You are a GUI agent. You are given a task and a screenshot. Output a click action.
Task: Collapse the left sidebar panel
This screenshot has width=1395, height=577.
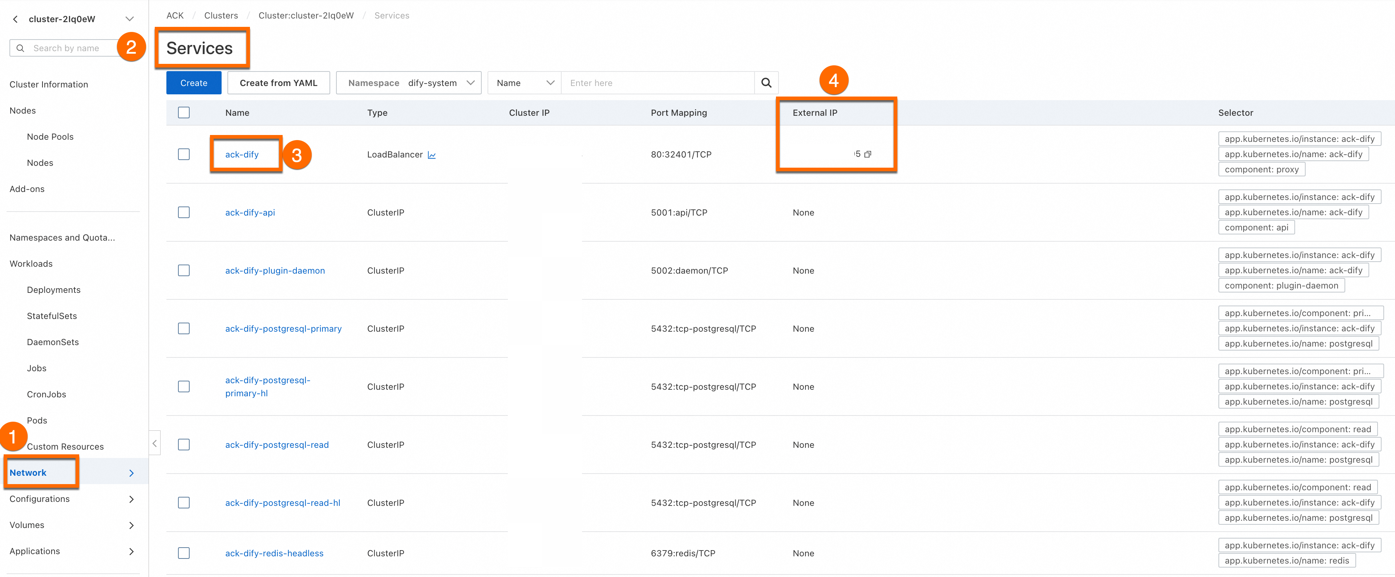[x=154, y=443]
